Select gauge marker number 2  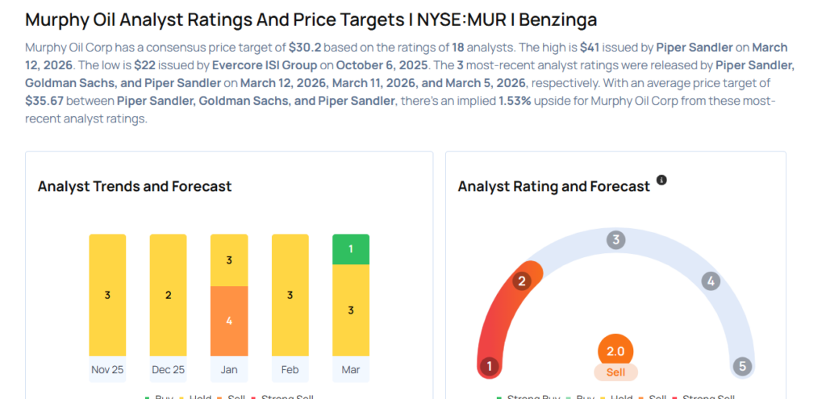coord(522,281)
